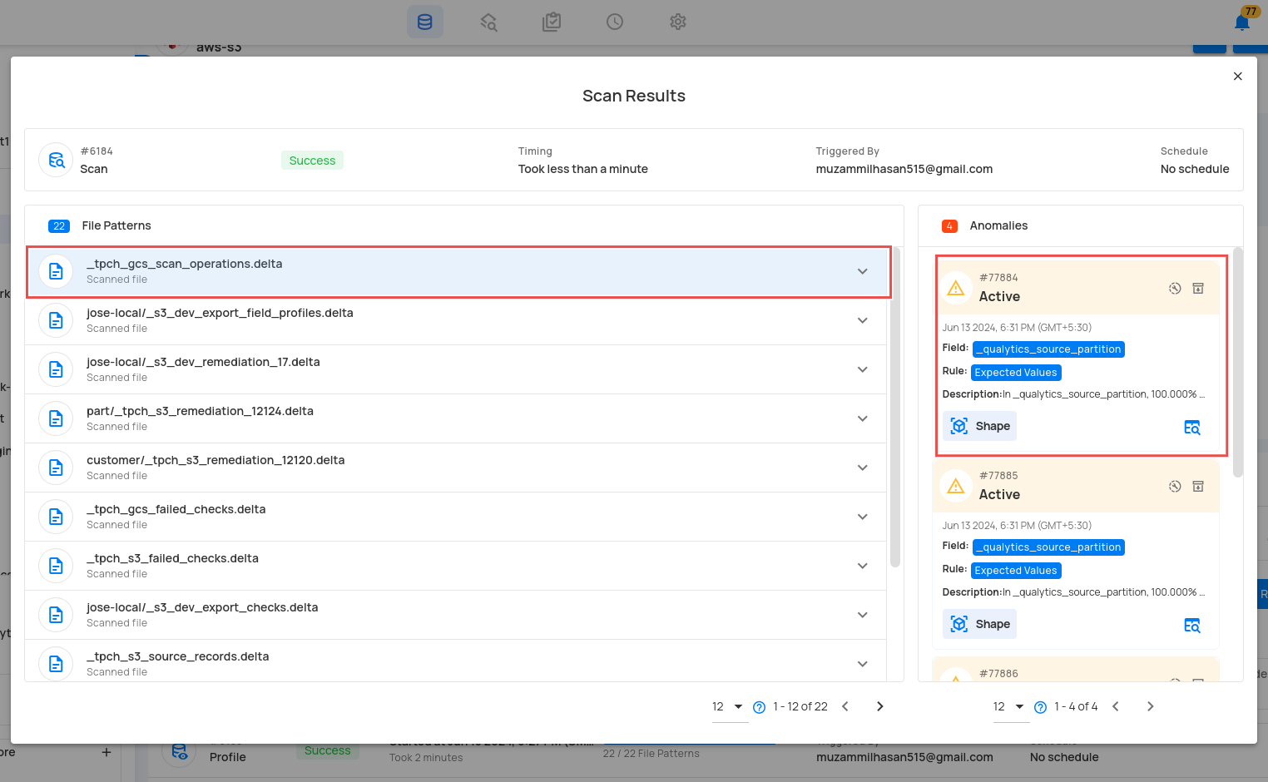This screenshot has height=782, width=1268.
Task: Click file icon of _tpch_gcs_scan_operations.delta
Action: click(56, 271)
